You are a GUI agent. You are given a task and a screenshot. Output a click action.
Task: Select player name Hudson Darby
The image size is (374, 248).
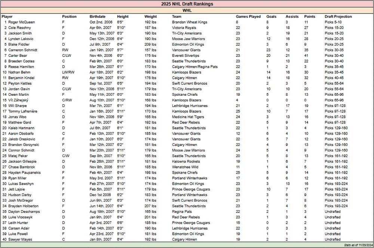coord(20,195)
